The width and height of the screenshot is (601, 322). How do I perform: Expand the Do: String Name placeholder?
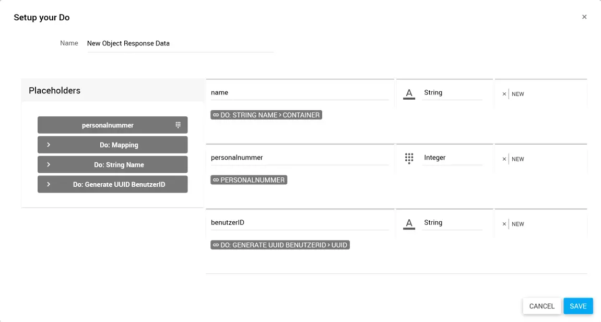(49, 165)
